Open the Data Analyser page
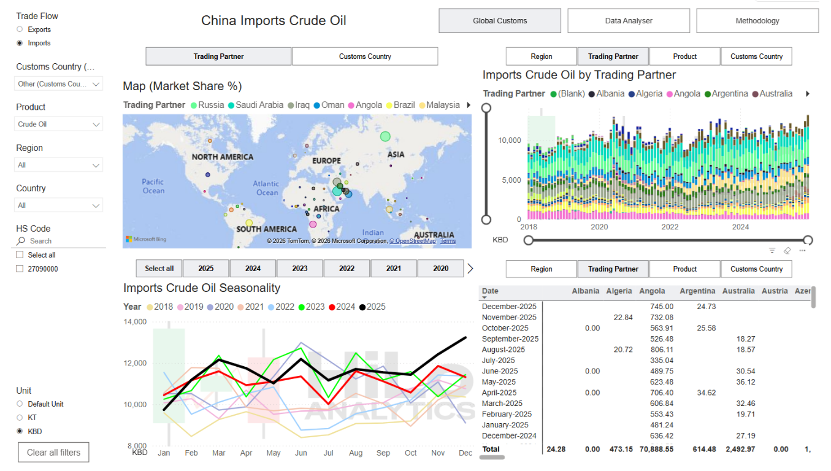Image resolution: width=831 pixels, height=471 pixels. click(x=629, y=21)
